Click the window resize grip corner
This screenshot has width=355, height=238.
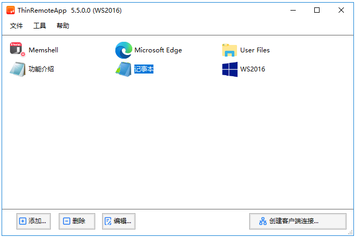coord(350,233)
